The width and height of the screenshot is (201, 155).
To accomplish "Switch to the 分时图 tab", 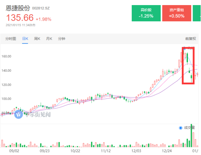I will tap(11, 39).
